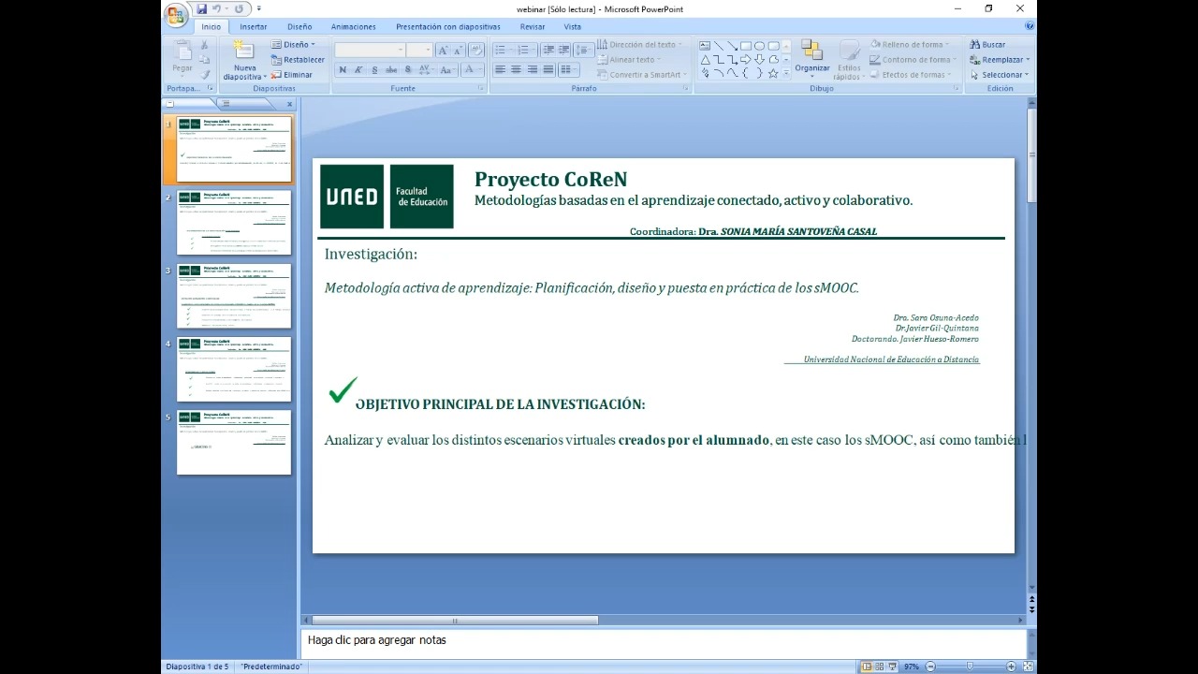Open Relleno de forma fill options
This screenshot has width=1198, height=674.
click(909, 44)
